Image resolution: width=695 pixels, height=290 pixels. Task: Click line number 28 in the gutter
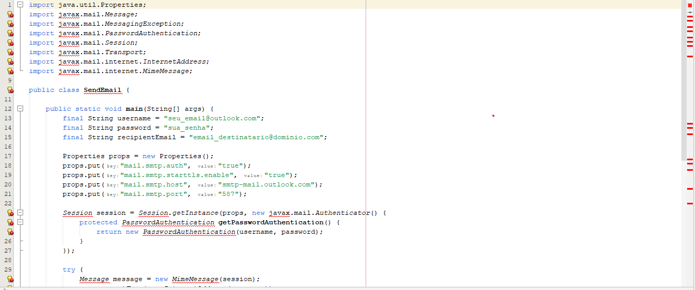(x=8, y=260)
